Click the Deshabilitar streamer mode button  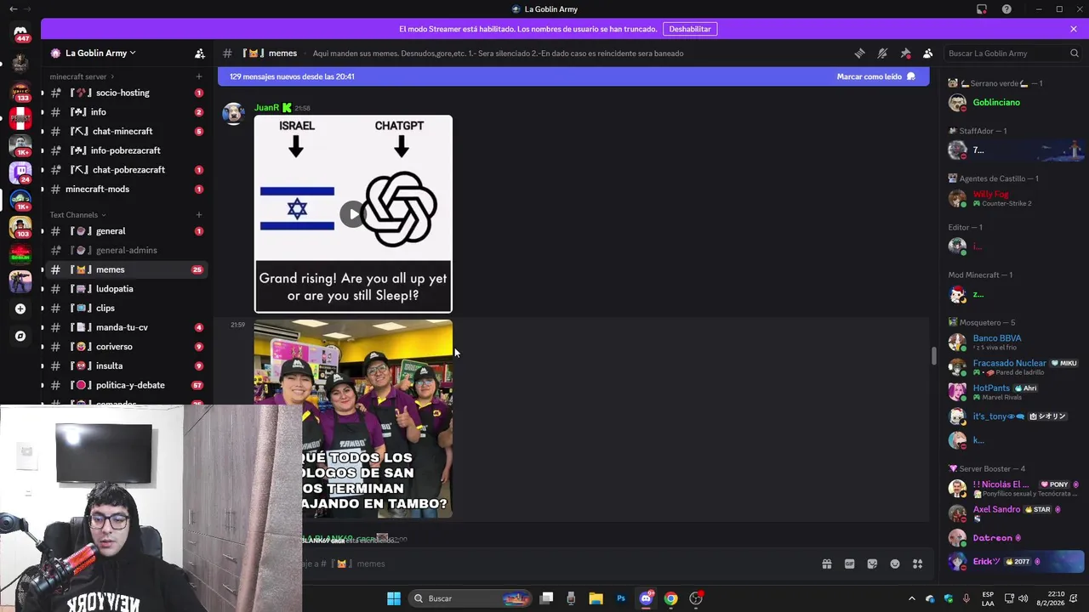pyautogui.click(x=690, y=29)
